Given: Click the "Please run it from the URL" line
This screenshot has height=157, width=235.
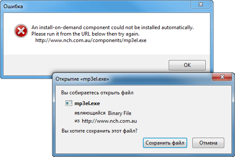Looking at the screenshot, I should coord(85,34).
